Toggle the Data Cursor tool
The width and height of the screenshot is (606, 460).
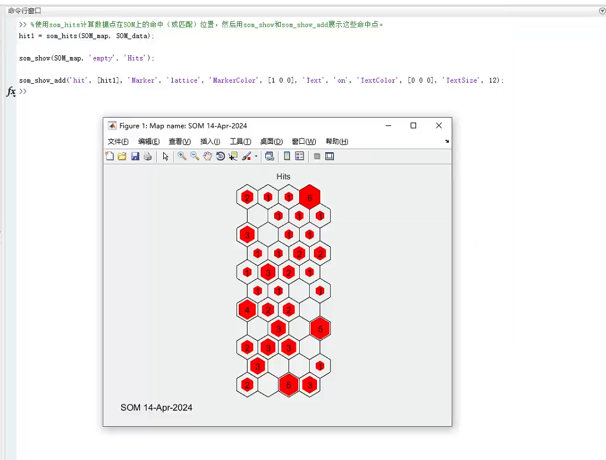[x=233, y=156]
